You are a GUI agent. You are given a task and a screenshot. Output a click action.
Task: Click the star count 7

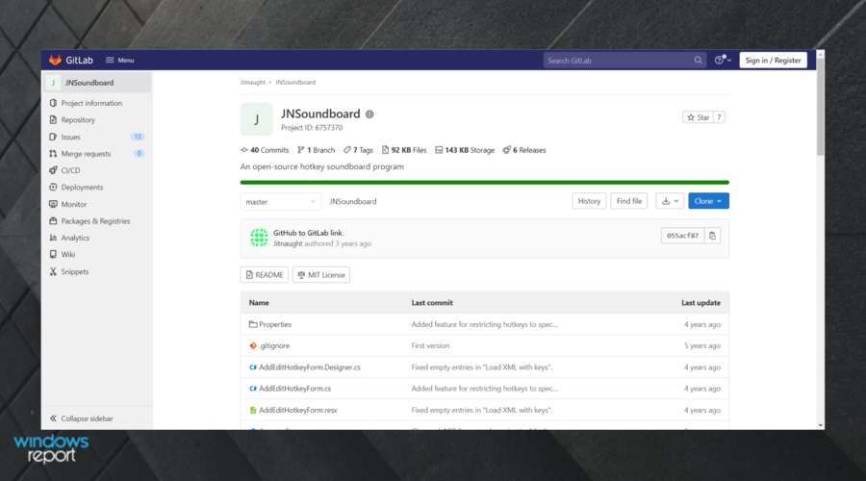point(719,117)
